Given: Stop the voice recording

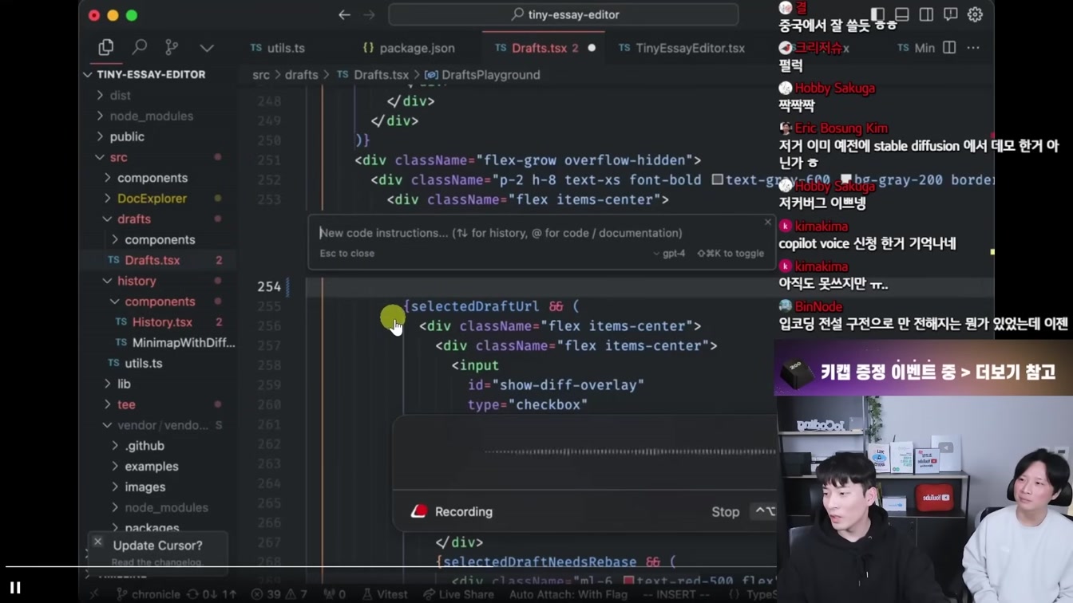Looking at the screenshot, I should [726, 512].
